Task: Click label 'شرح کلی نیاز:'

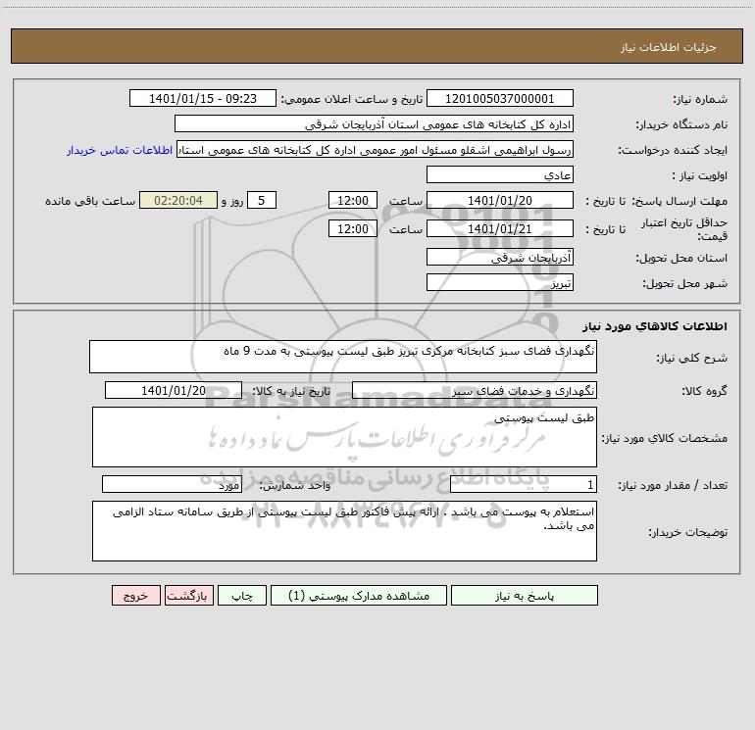Action: pyautogui.click(x=692, y=359)
